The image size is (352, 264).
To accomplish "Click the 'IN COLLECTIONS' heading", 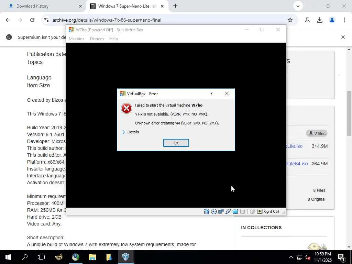I will click(261, 228).
